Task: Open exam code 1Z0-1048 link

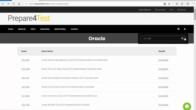Action: coord(25,69)
